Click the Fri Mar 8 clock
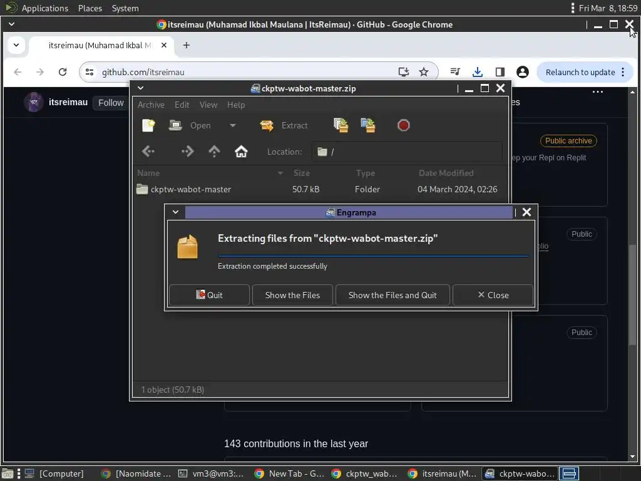Viewport: 641px width, 481px height. tap(608, 8)
